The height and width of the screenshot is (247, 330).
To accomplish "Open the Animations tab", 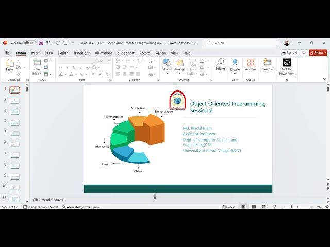I will click(x=104, y=53).
